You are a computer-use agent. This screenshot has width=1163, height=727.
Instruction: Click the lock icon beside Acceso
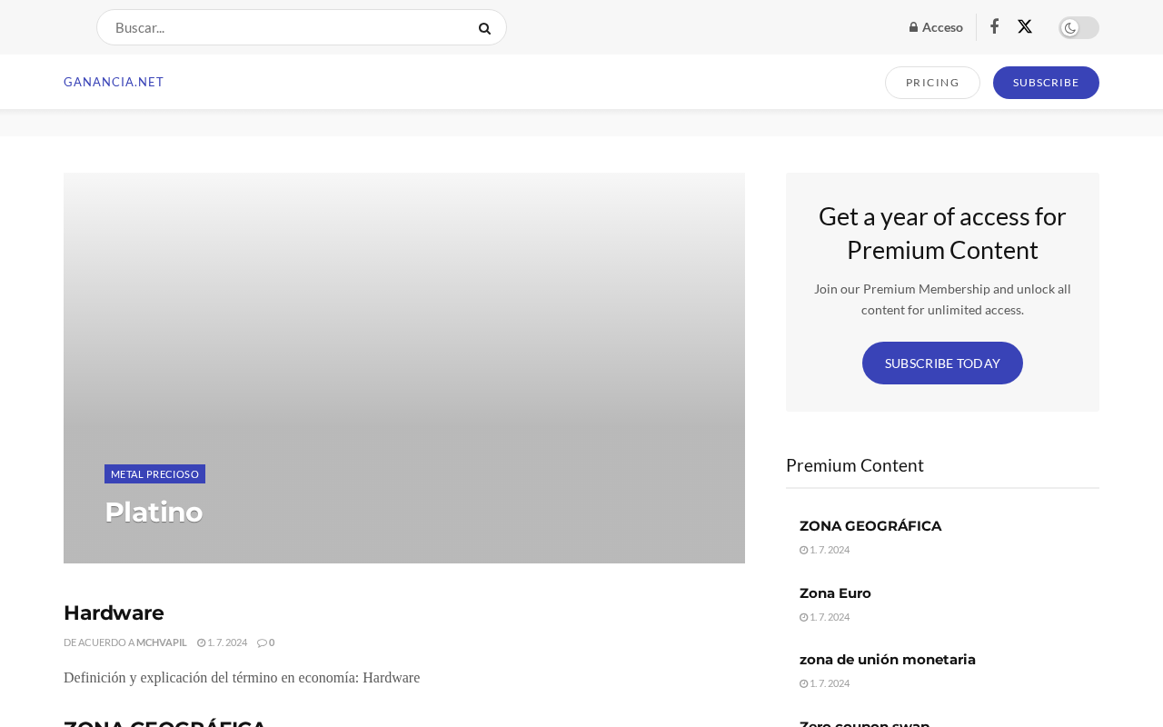click(x=913, y=27)
